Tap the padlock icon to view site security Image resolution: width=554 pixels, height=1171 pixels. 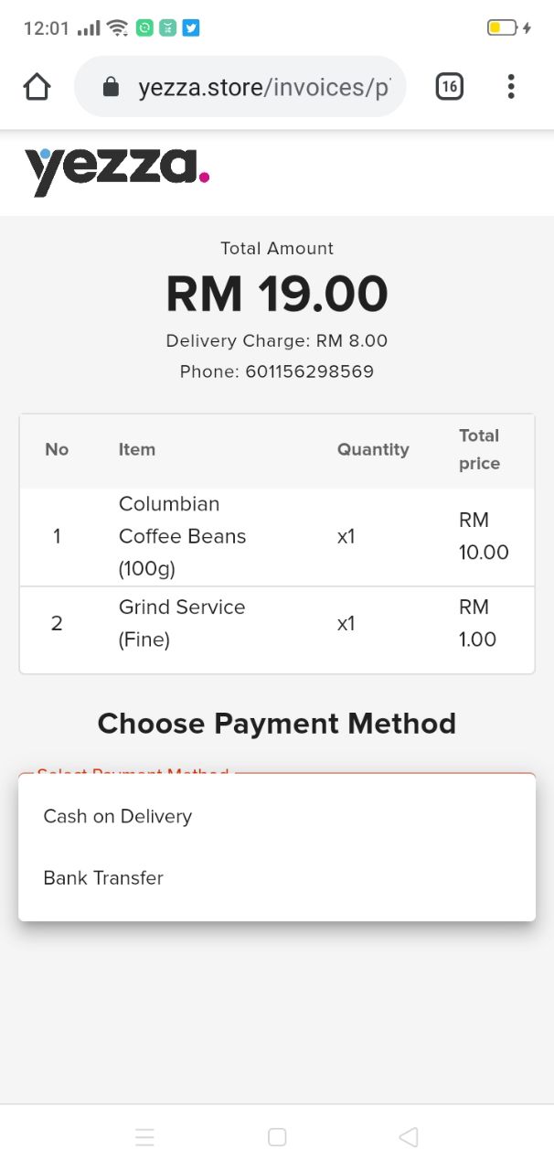(111, 86)
